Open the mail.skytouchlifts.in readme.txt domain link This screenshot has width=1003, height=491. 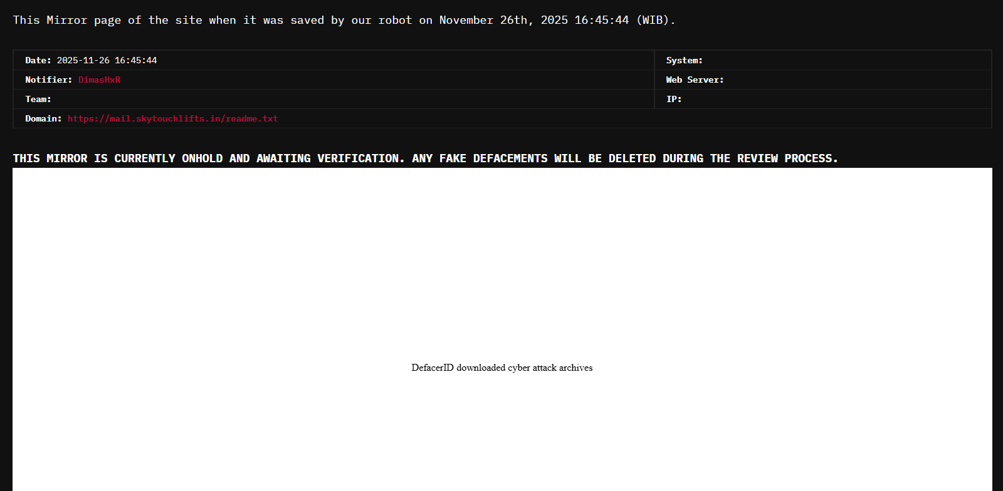coord(172,118)
